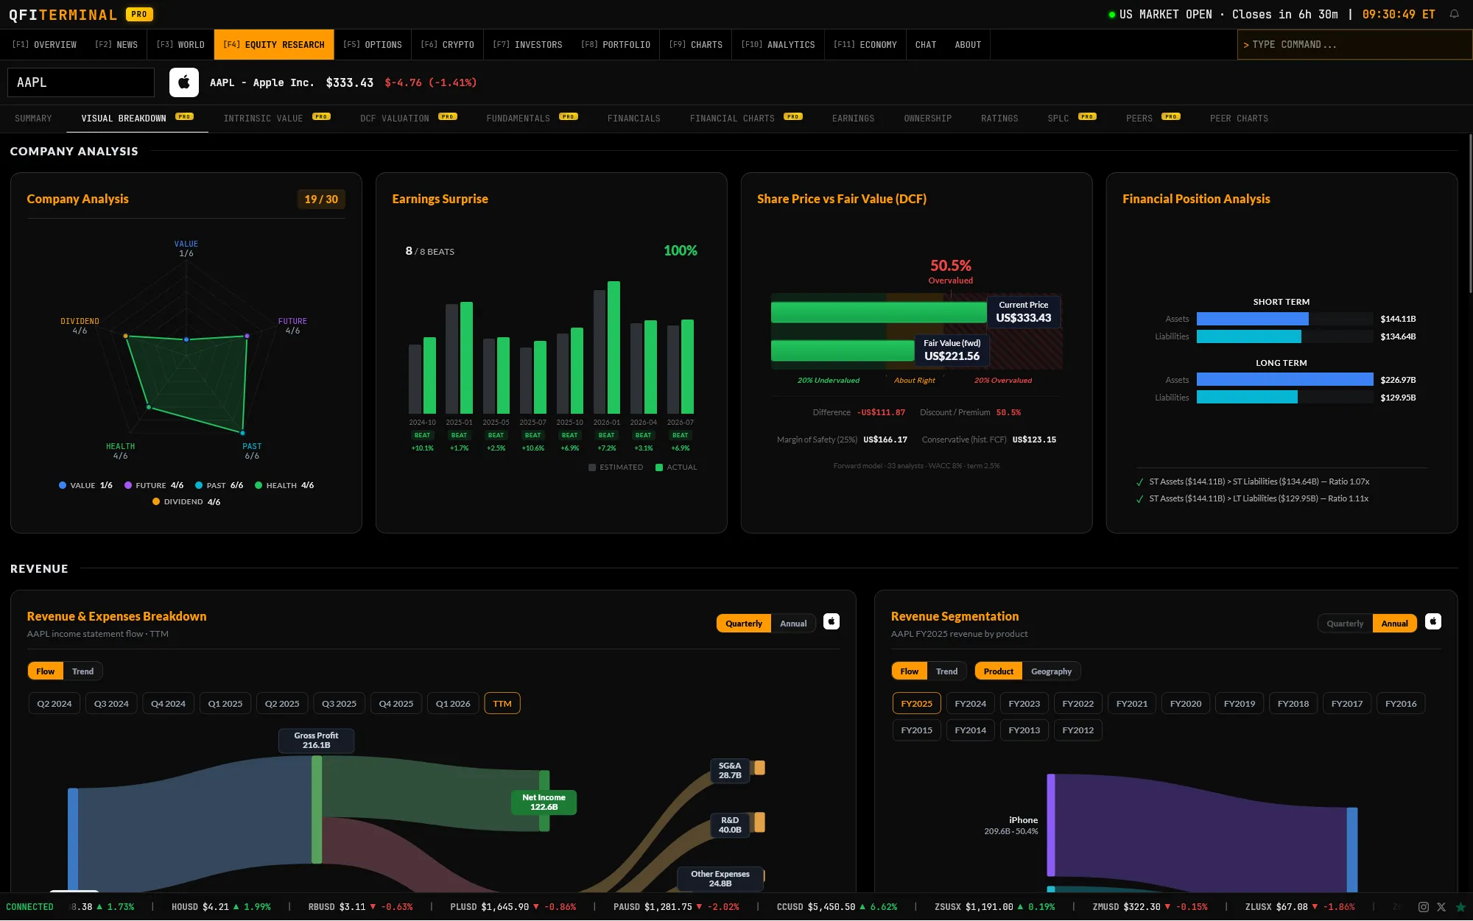
Task: Click the notification bell icon
Action: tap(1454, 14)
